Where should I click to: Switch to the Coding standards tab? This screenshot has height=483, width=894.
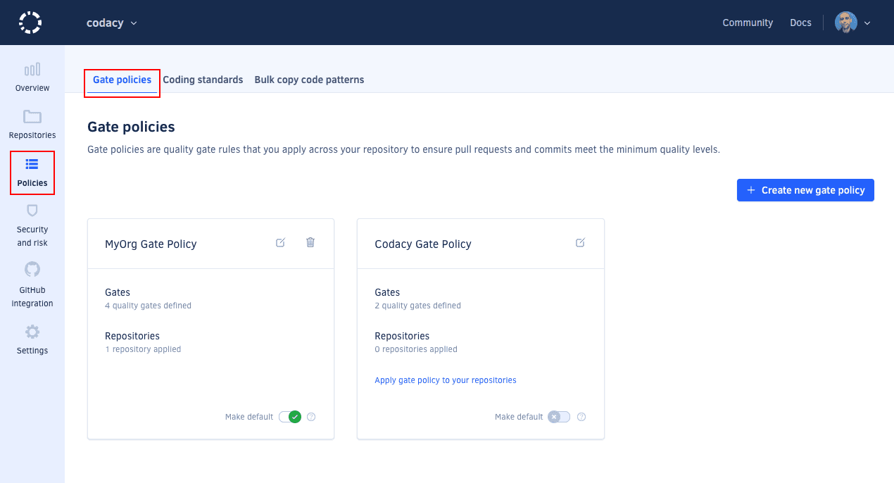[x=203, y=80]
